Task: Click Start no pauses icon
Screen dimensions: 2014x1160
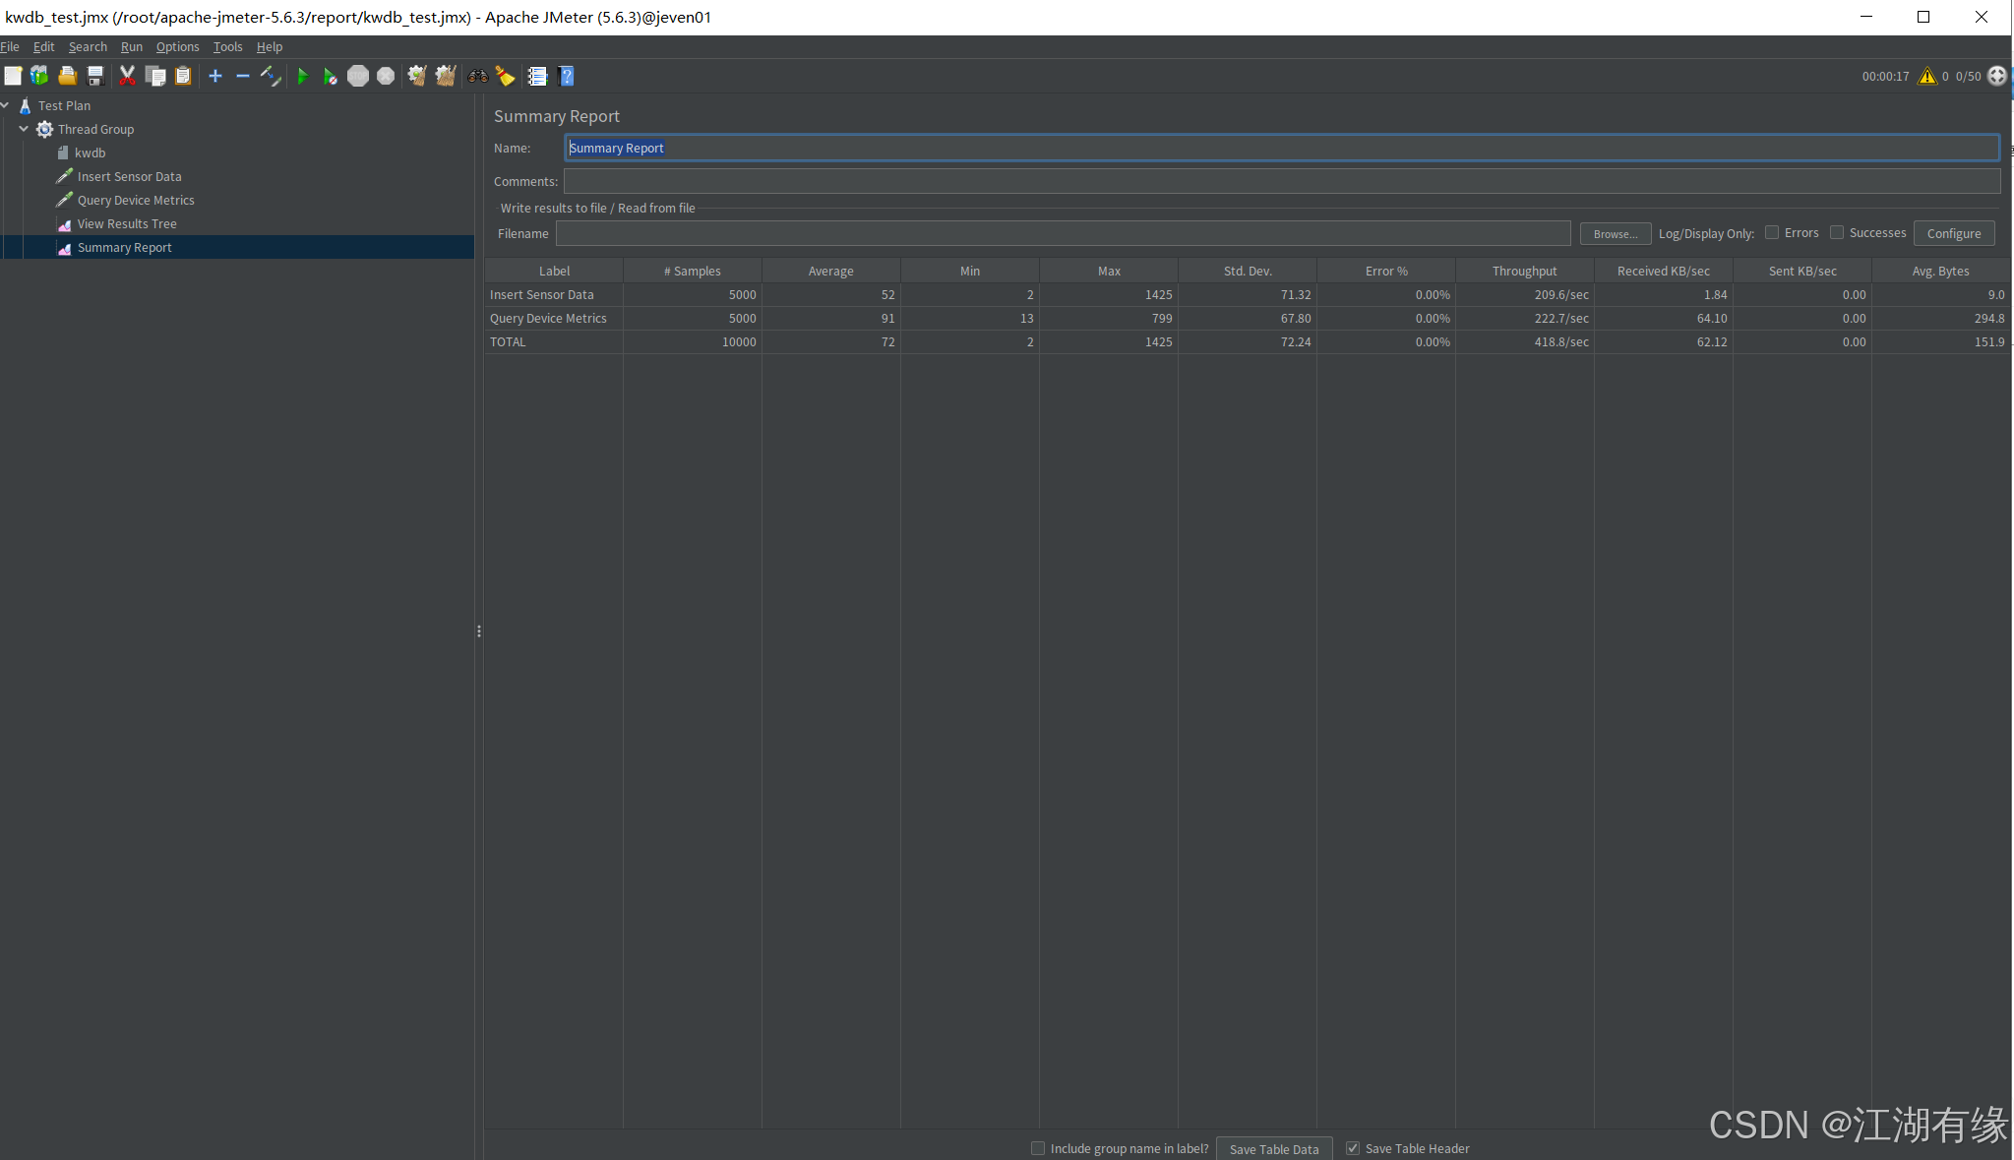Action: tap(330, 76)
